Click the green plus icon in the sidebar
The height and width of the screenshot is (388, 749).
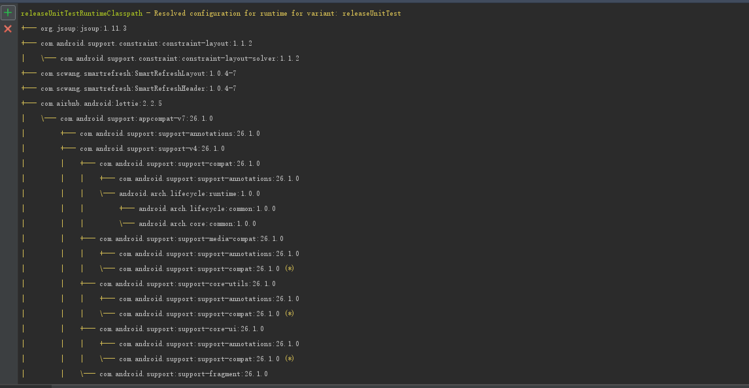[x=8, y=13]
